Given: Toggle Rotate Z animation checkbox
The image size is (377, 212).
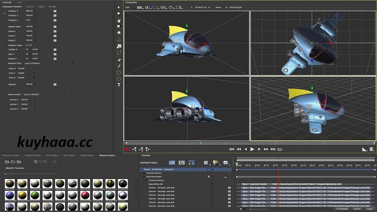Looking at the screenshot, I should (x=55, y=58).
